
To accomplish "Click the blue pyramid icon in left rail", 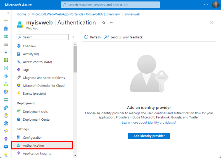I will 6,76.
